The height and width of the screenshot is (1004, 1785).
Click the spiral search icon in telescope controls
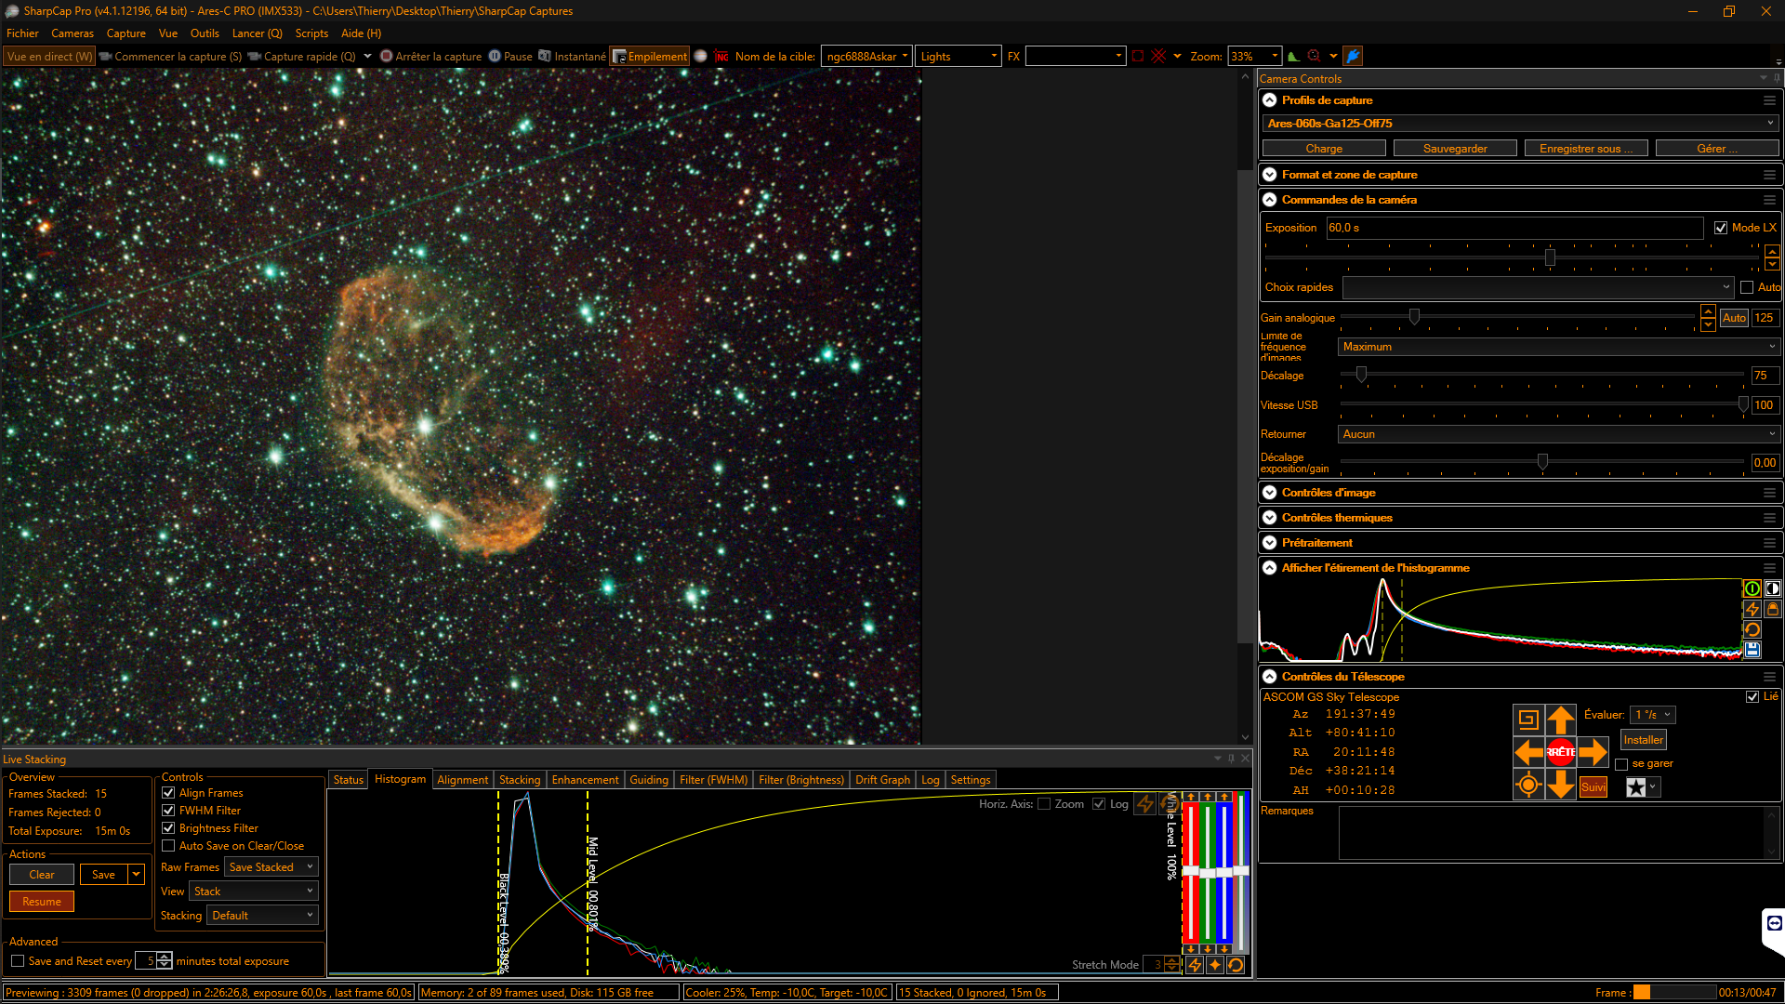pyautogui.click(x=1527, y=720)
